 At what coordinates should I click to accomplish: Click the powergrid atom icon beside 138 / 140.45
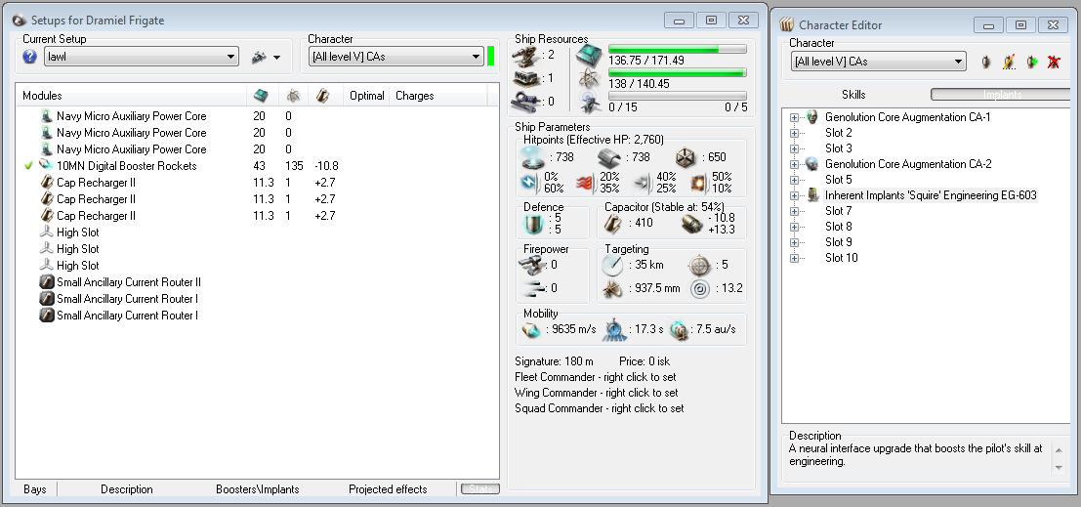[589, 77]
